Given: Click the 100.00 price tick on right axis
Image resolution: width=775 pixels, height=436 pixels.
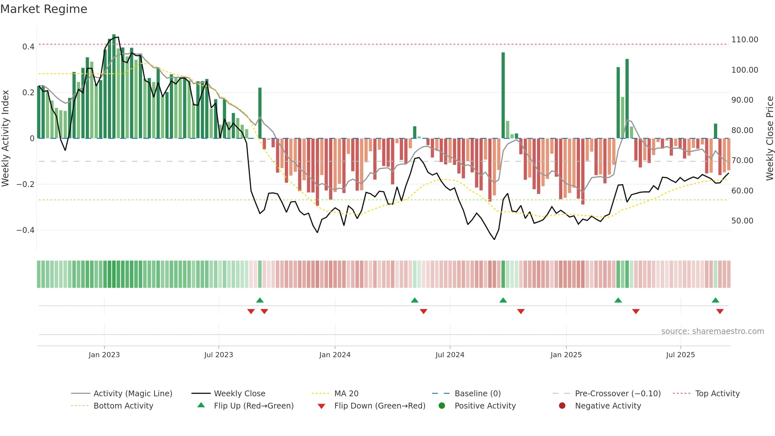Looking at the screenshot, I should pyautogui.click(x=745, y=70).
